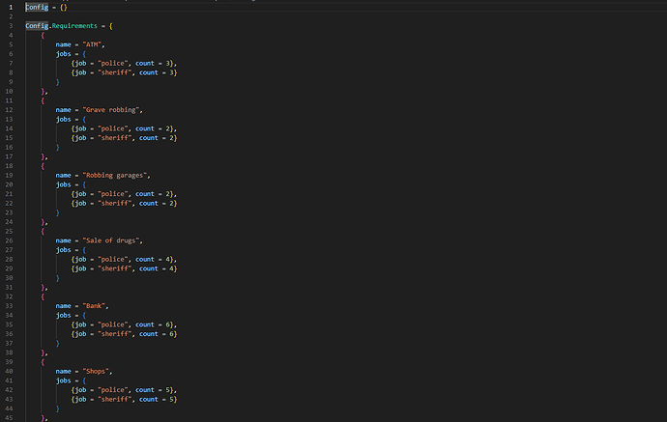
Task: Click the jobs keyword on line 41
Action: [64, 380]
